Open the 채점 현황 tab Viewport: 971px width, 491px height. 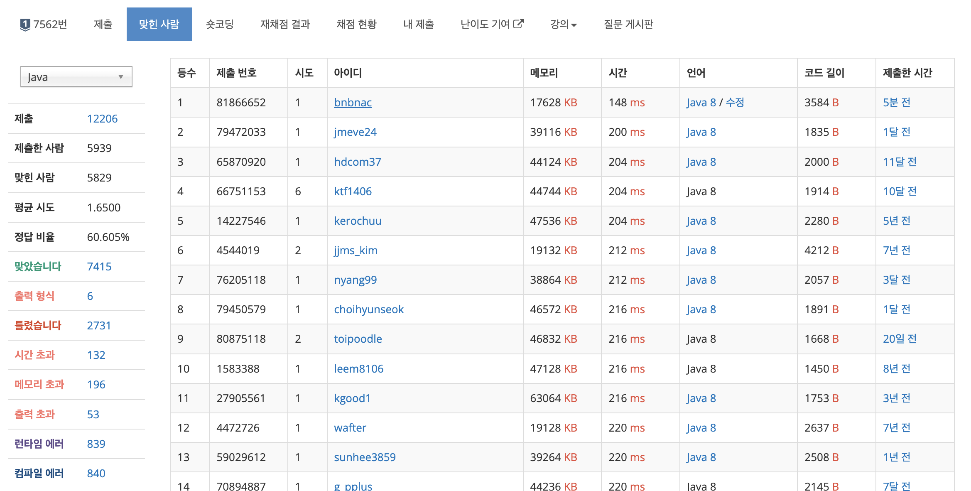(x=357, y=24)
